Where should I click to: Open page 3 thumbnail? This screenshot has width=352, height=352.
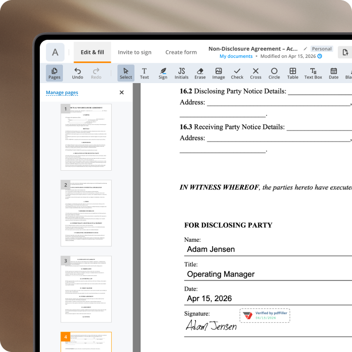86,289
